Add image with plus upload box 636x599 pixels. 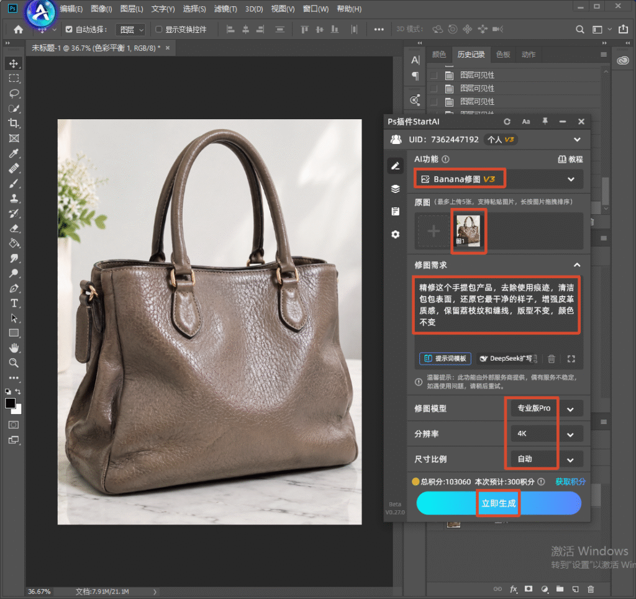(x=433, y=232)
